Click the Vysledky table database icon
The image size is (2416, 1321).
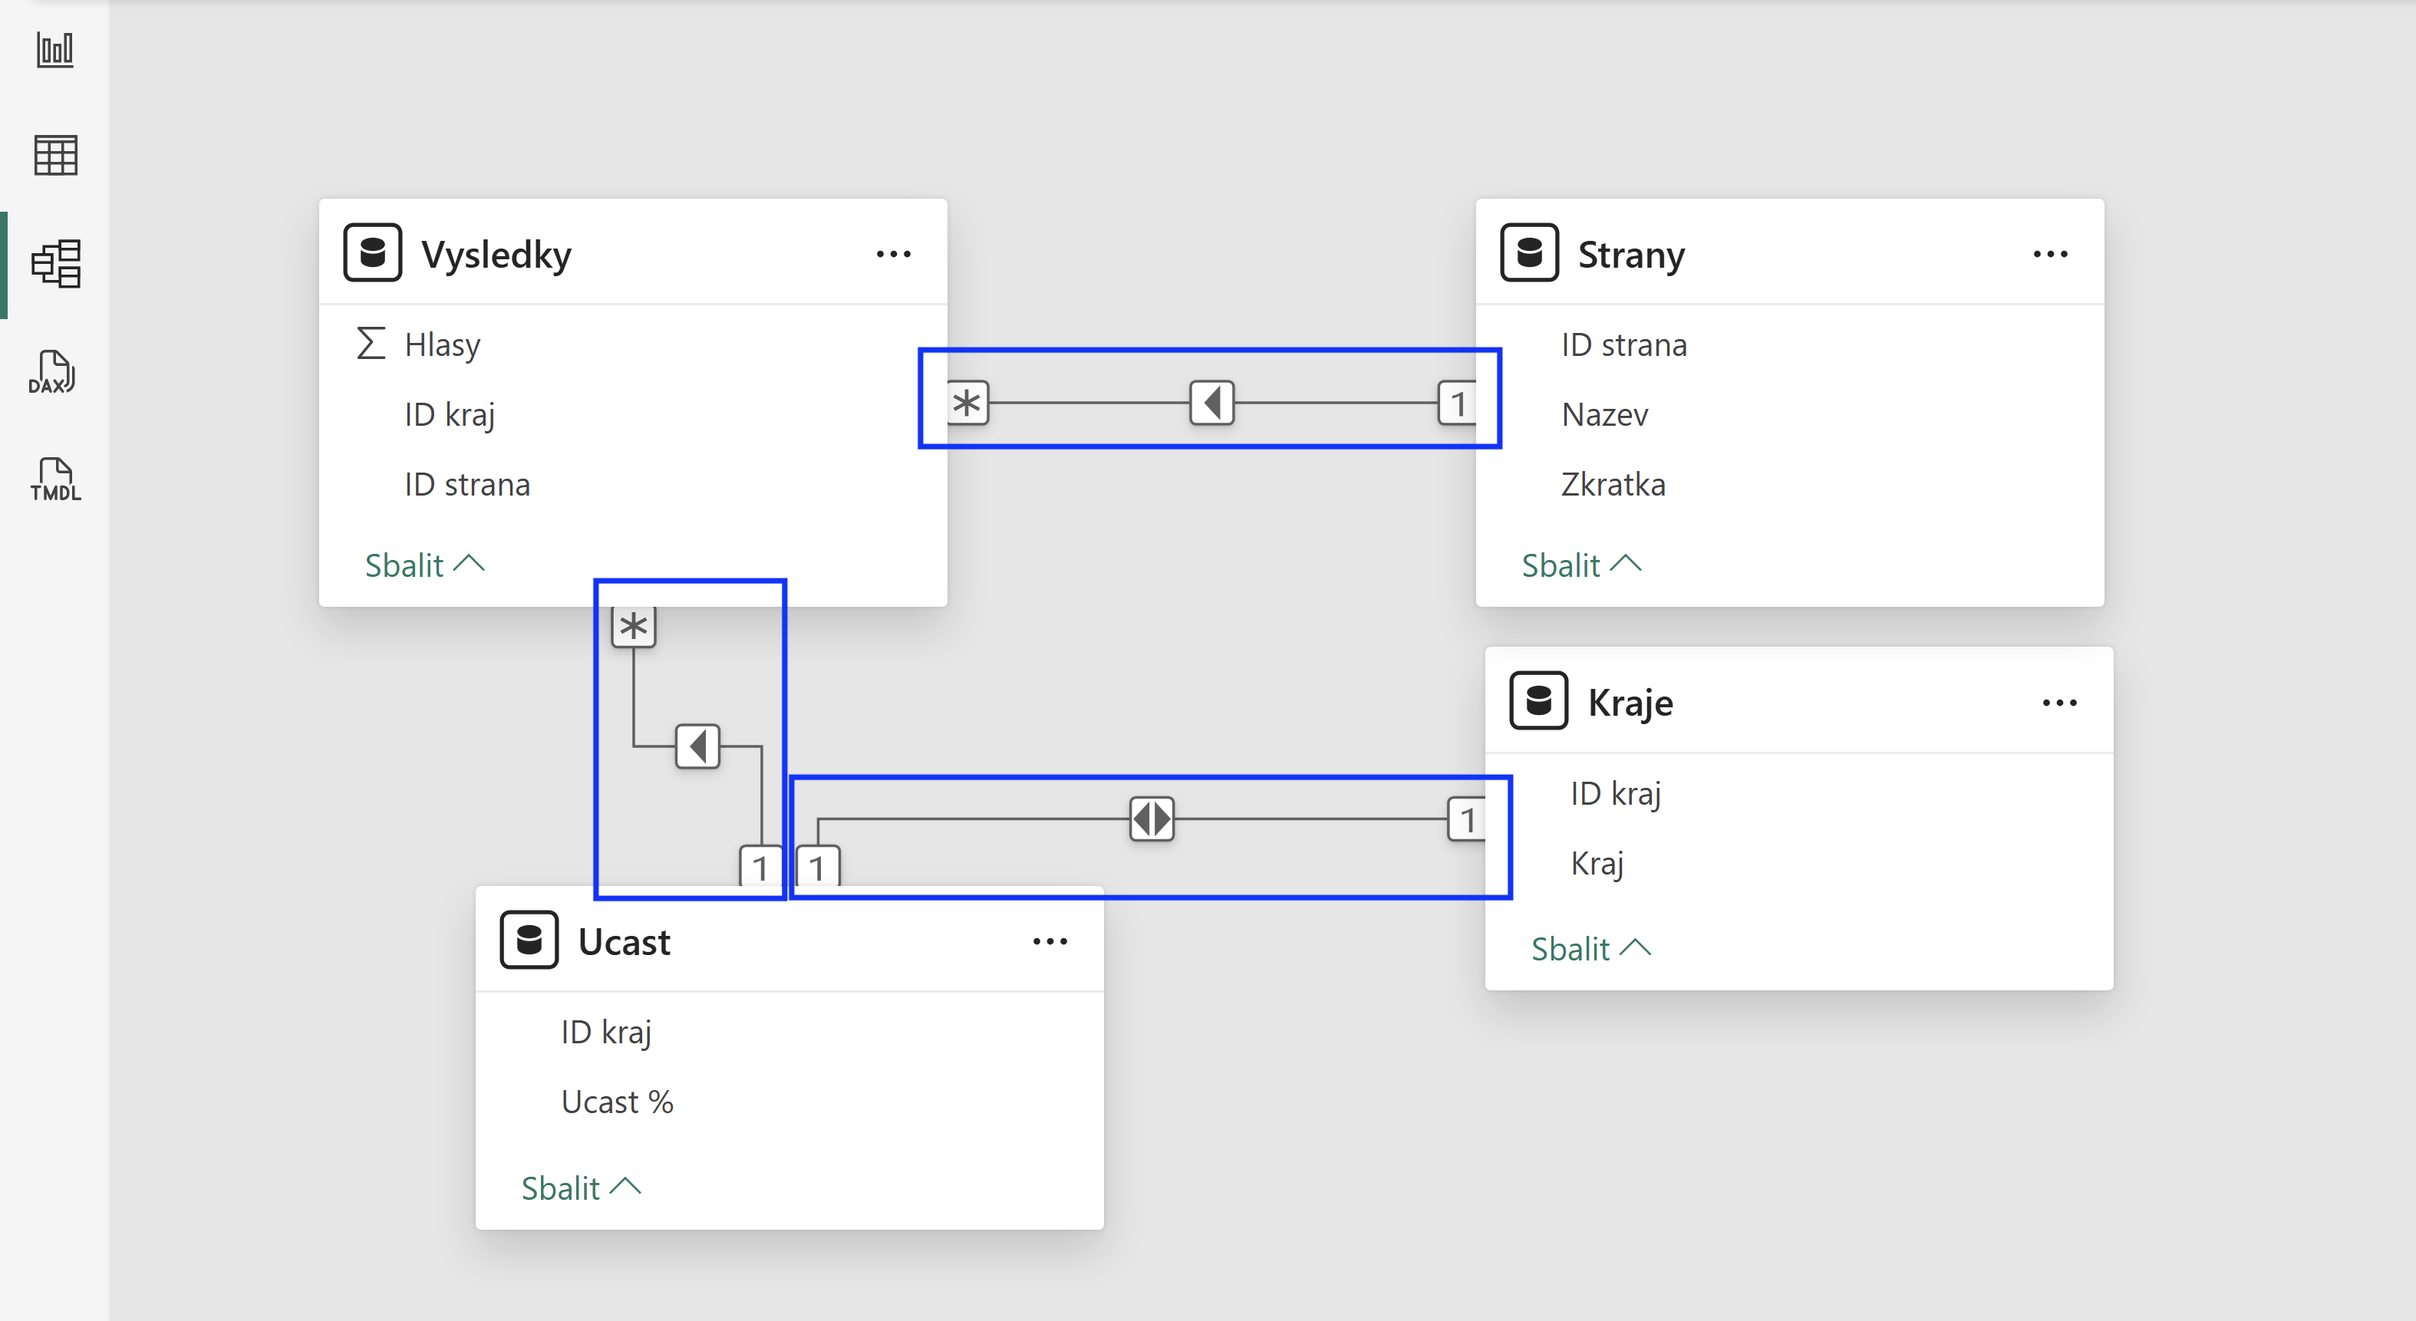[x=372, y=253]
